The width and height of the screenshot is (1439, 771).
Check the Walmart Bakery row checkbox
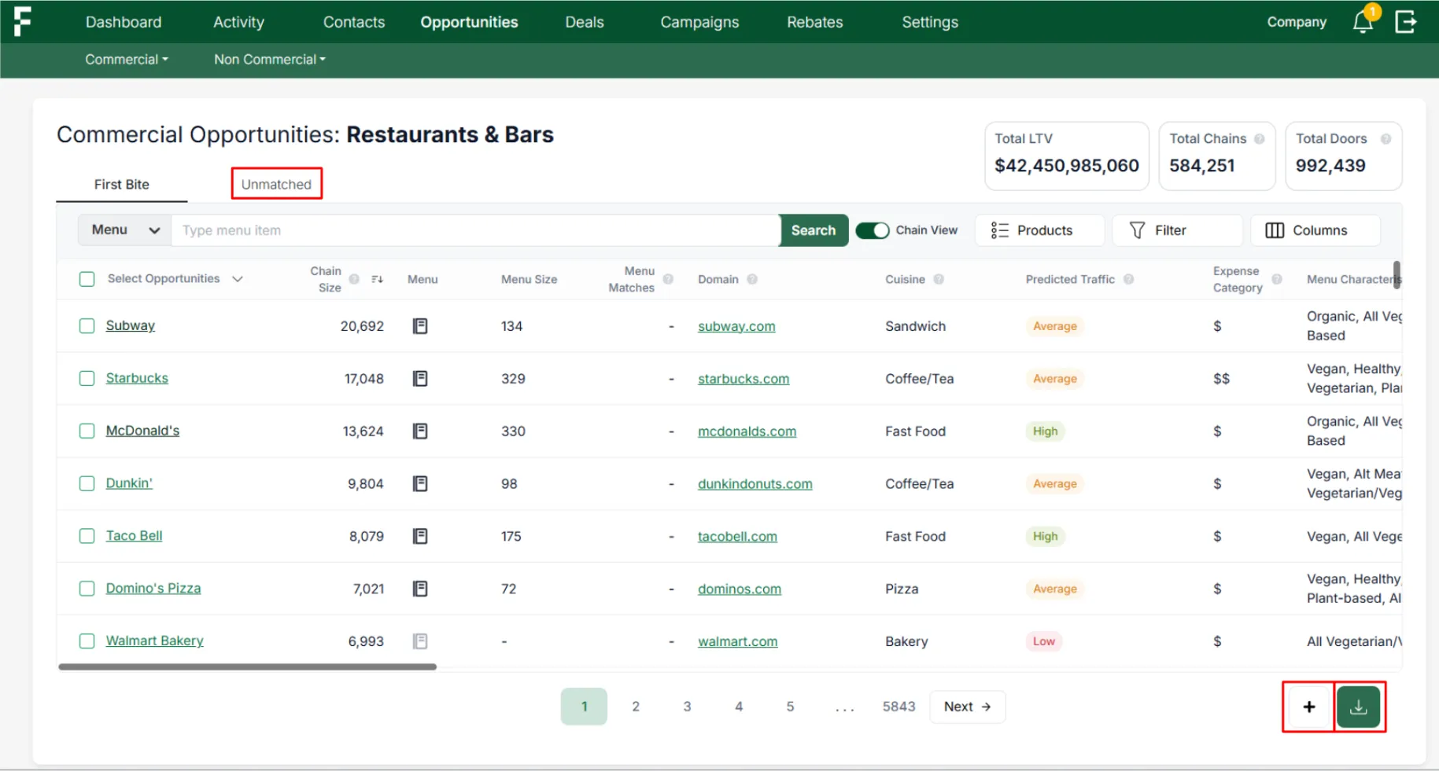(87, 641)
